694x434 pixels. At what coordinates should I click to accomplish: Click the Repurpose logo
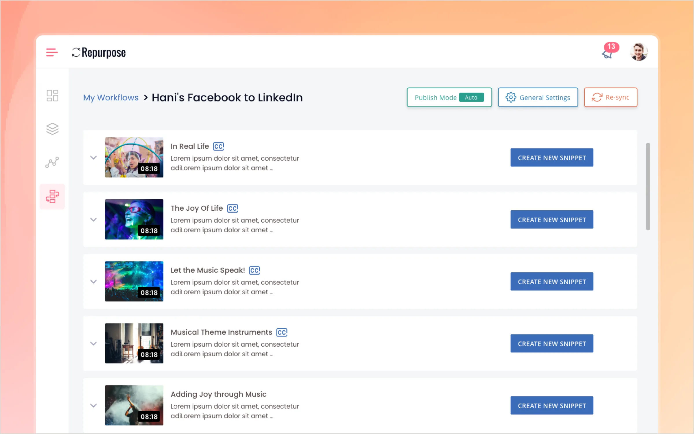click(99, 52)
